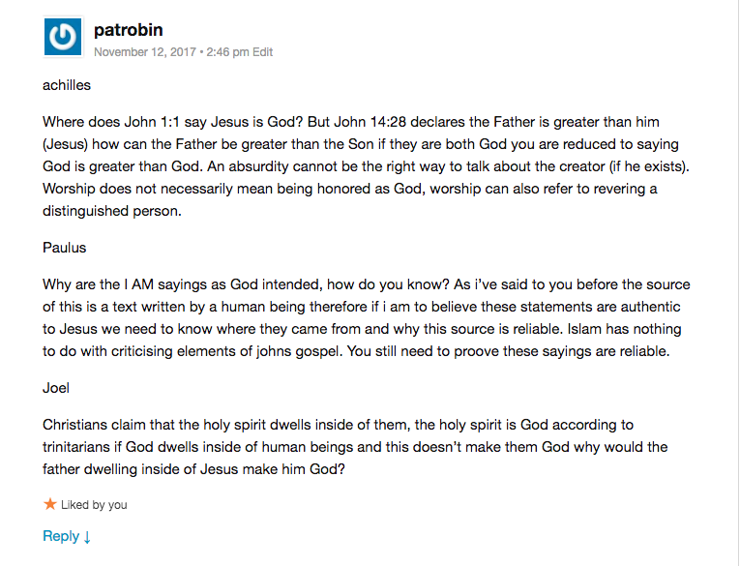Screen dimensions: 740x566
Task: Click the "Joel" addressee line
Action: click(56, 387)
